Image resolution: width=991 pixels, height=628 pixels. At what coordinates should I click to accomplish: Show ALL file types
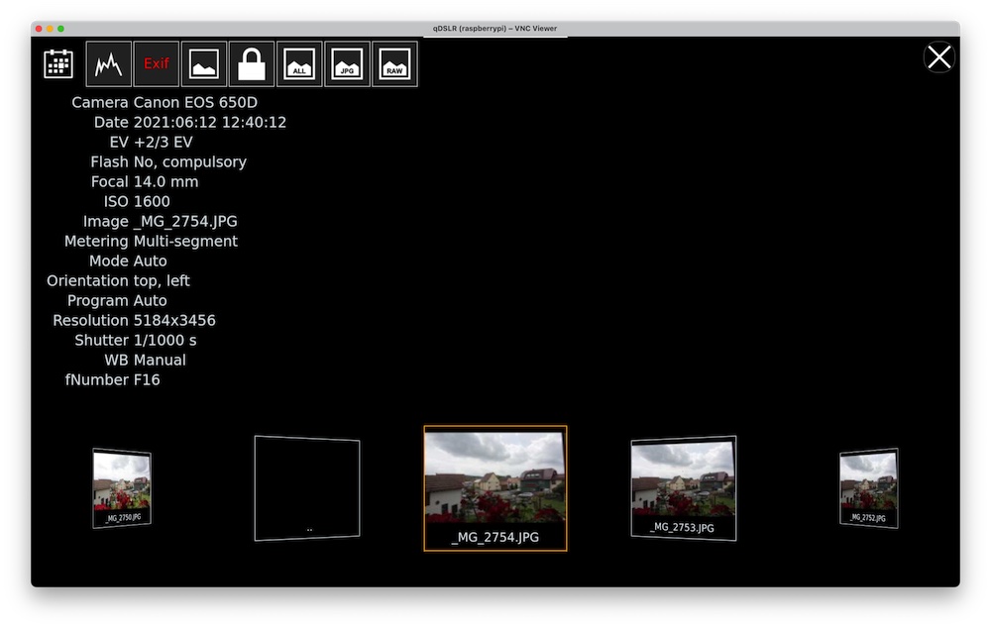pos(298,62)
